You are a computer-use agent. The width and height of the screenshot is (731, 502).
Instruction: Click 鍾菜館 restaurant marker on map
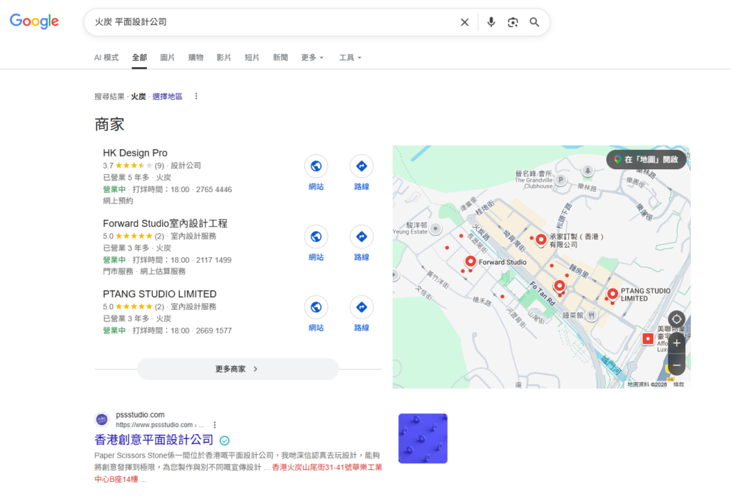591,316
